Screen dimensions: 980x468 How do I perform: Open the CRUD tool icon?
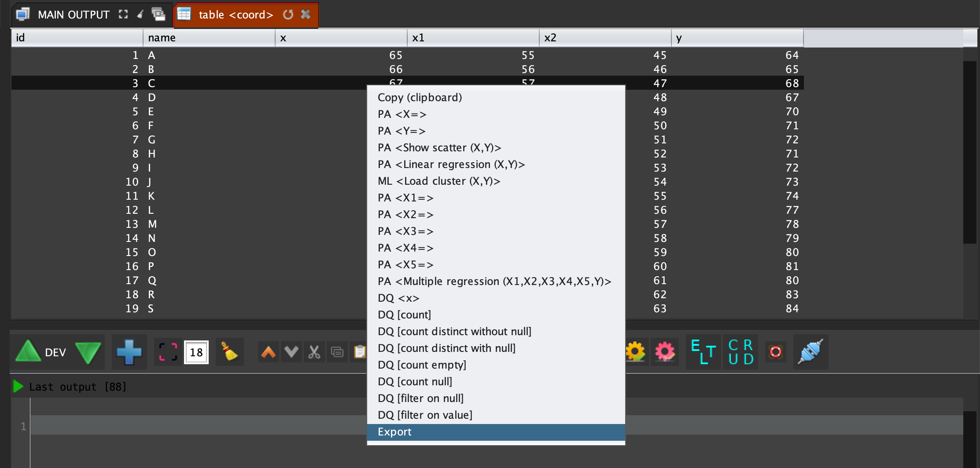(741, 352)
